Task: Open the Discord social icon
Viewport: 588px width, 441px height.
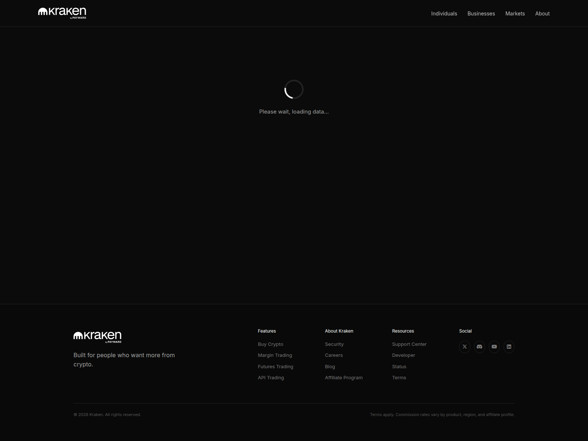Action: point(479,347)
